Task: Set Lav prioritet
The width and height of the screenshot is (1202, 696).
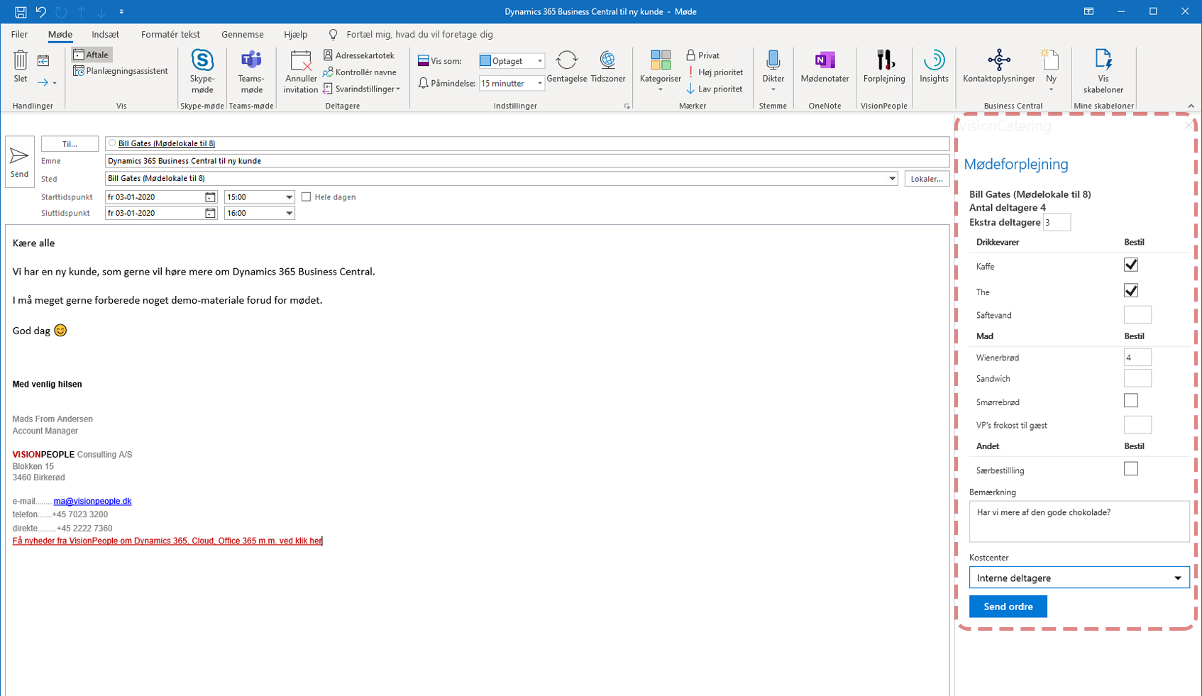Action: (x=715, y=89)
